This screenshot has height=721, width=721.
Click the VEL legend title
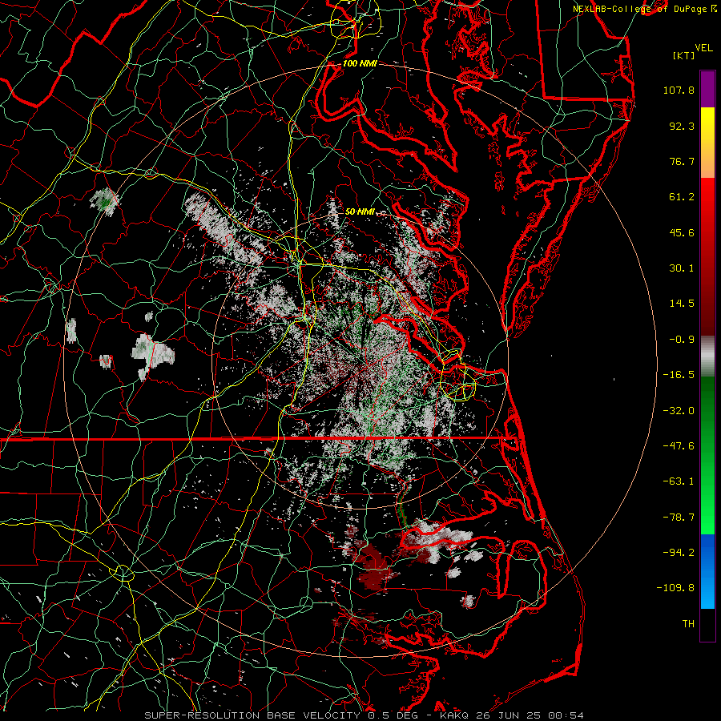[x=703, y=48]
